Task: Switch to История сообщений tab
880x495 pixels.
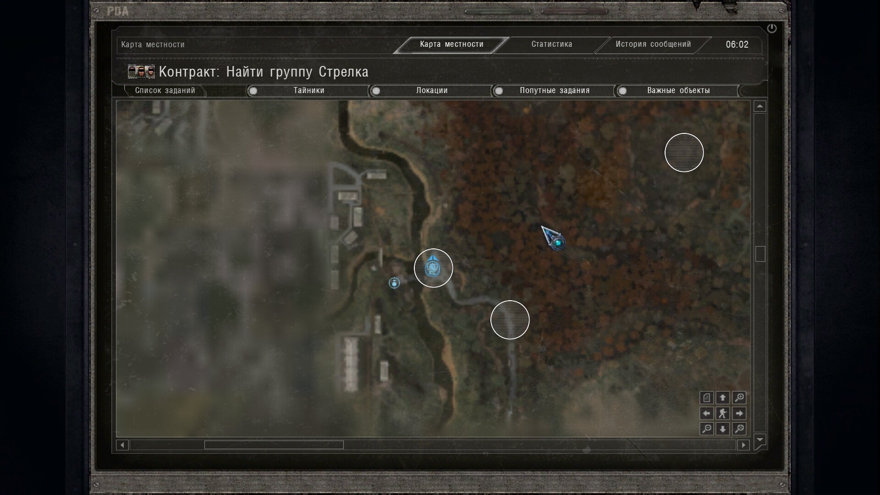Action: (653, 44)
